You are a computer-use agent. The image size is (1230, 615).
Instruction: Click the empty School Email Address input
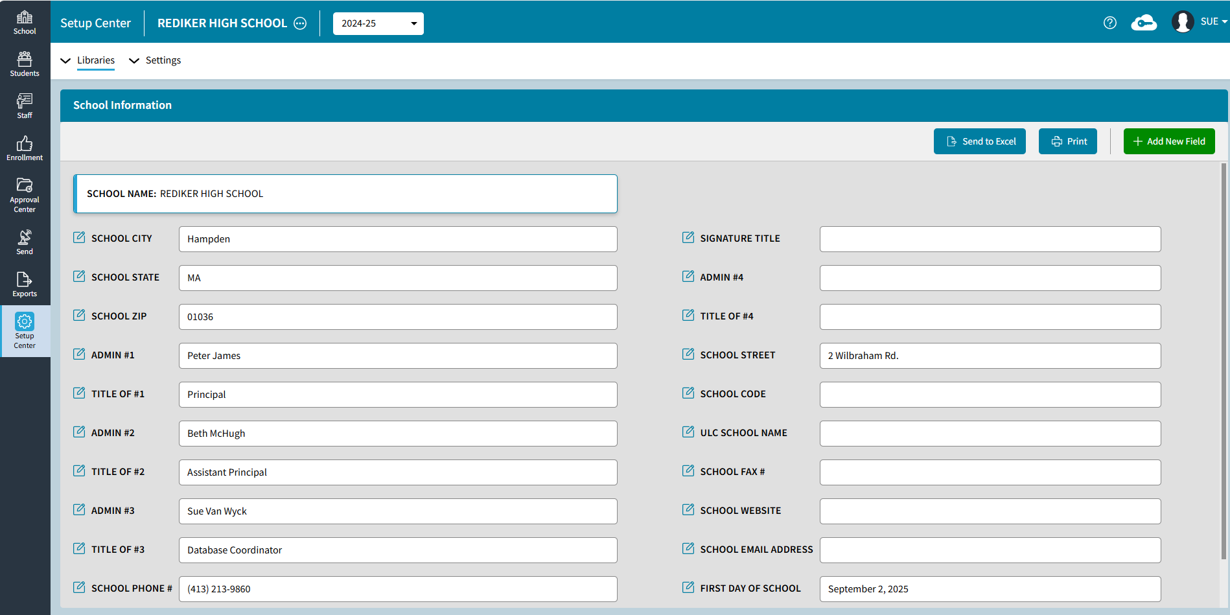[x=990, y=550]
